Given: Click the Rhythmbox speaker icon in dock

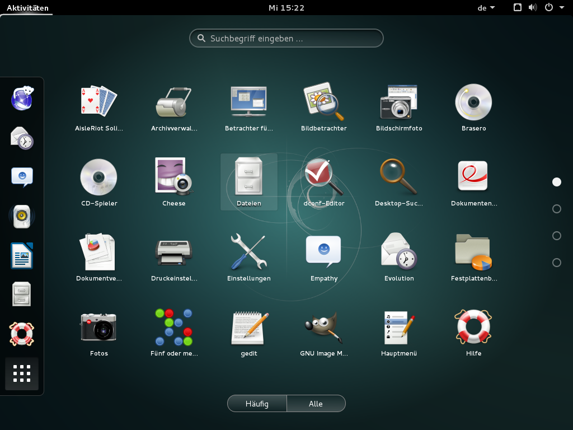Looking at the screenshot, I should pos(22,216).
